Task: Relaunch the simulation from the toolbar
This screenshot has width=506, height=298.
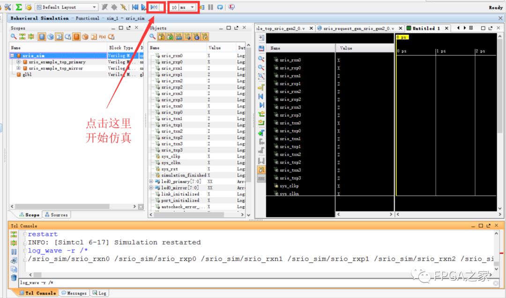Action: pyautogui.click(x=220, y=7)
